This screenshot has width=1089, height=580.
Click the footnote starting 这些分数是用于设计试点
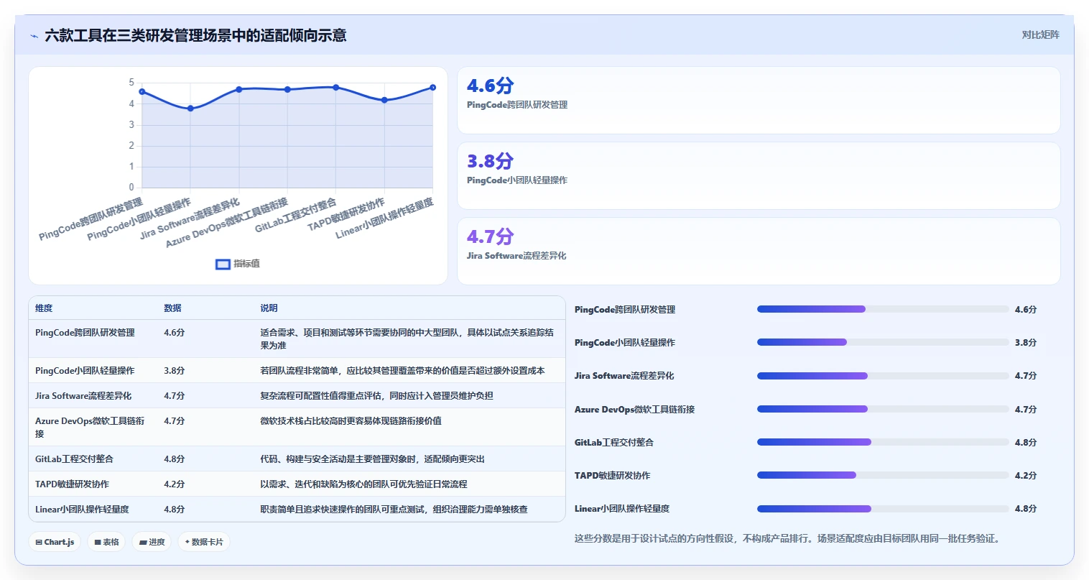[x=787, y=538]
